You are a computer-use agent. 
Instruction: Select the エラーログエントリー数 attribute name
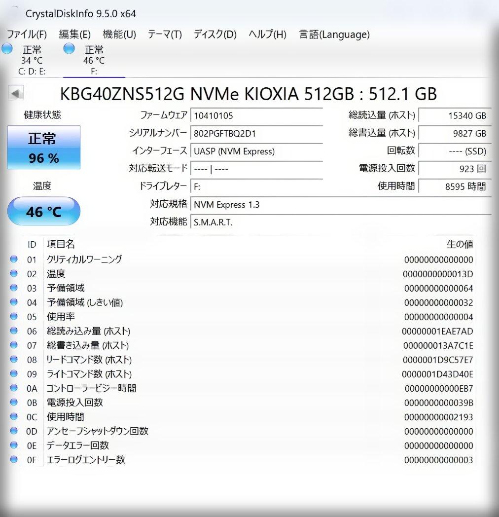[x=86, y=460]
